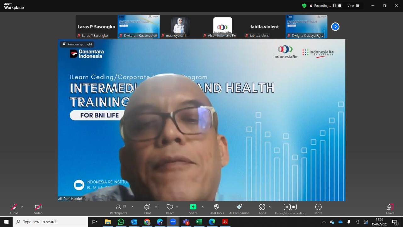Open Windows notification center
Viewport: 403px width, 227px height.
point(395,222)
